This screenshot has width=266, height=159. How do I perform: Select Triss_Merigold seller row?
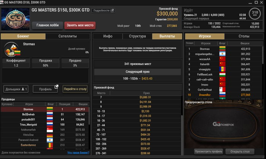point(45,125)
